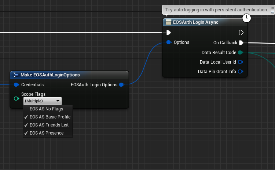Select the Scope Flags input pin
Screen dimensions: 275x170
pos(16,98)
